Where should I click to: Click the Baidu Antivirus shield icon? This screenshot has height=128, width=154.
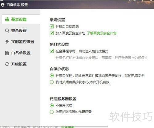click(3, 5)
